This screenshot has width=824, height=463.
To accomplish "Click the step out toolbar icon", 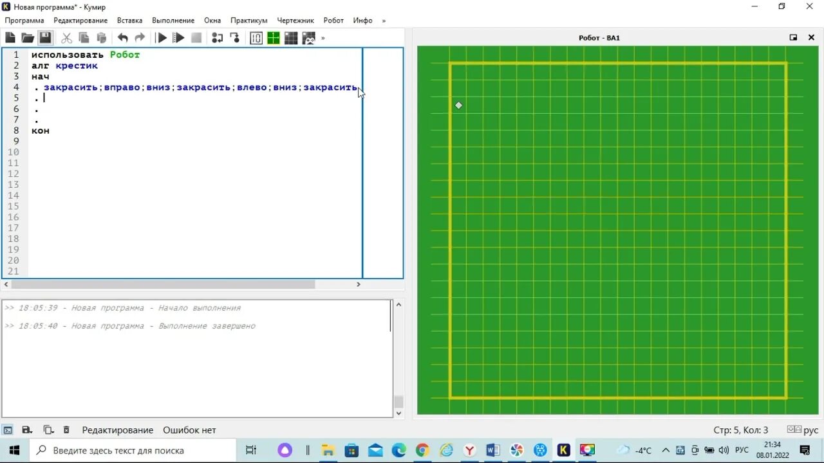I will (235, 38).
